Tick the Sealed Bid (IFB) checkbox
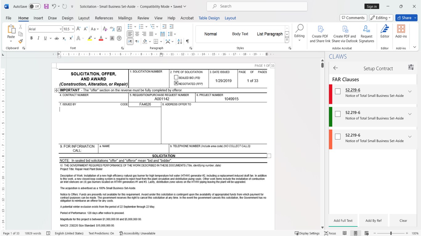The height and width of the screenshot is (236, 421). coord(176,77)
